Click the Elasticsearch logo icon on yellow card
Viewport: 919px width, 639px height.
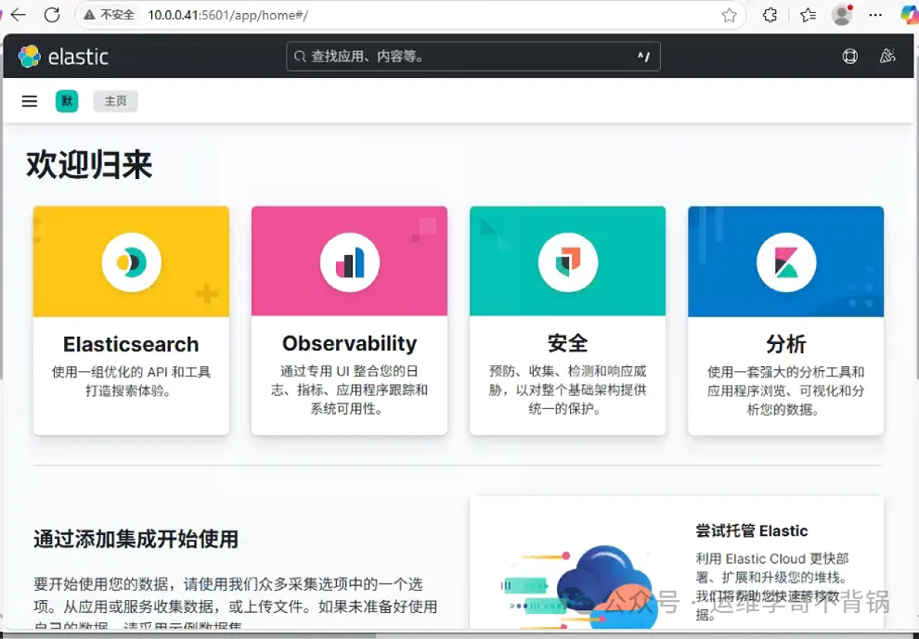[131, 262]
